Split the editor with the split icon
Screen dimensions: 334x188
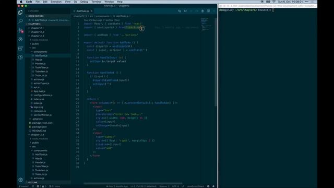tap(208, 11)
